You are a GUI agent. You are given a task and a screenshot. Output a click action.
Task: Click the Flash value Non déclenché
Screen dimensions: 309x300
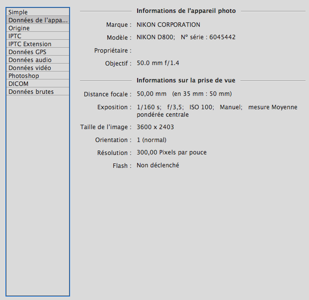click(x=157, y=166)
